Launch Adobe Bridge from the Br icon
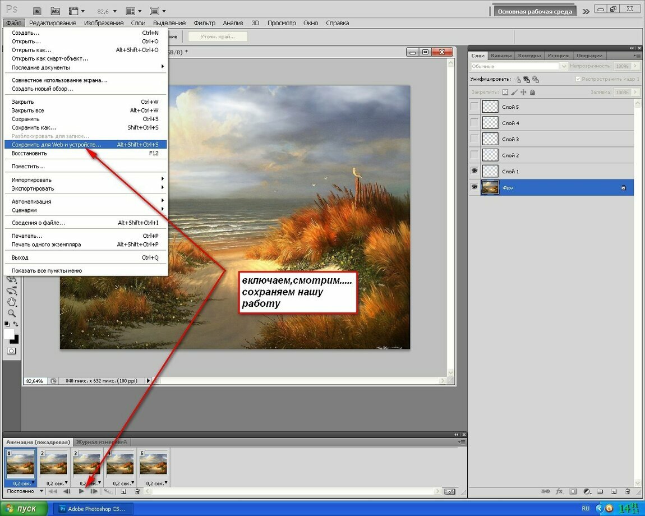The image size is (645, 516). (37, 11)
